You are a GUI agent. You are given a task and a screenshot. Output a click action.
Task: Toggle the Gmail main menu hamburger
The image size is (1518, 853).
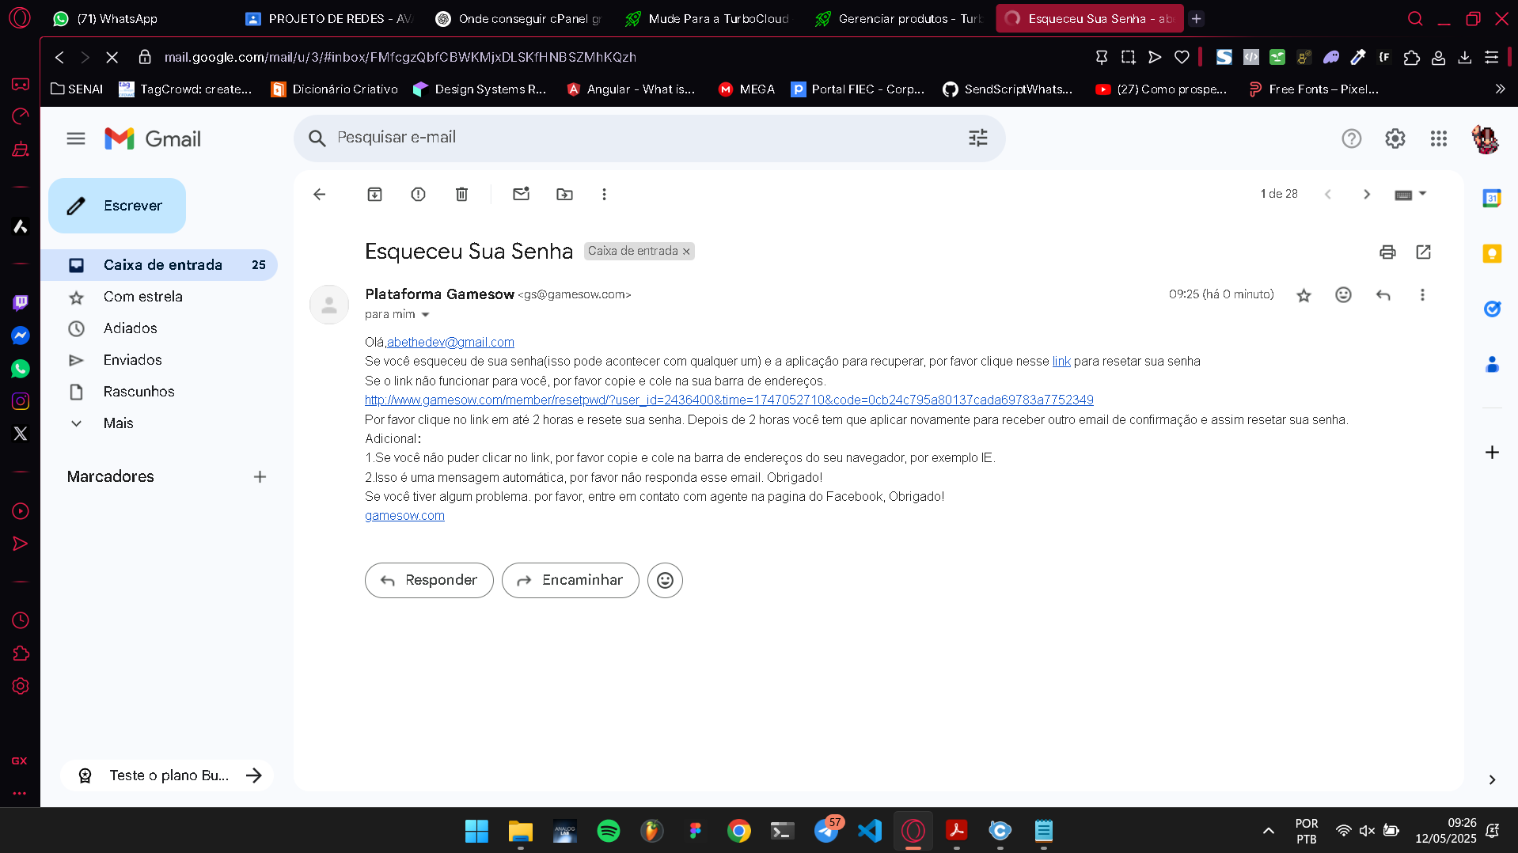tap(76, 138)
